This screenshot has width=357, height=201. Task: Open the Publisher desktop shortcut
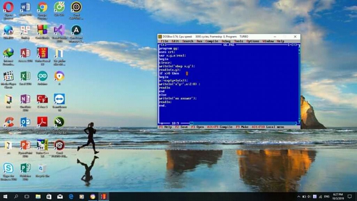tap(25, 168)
